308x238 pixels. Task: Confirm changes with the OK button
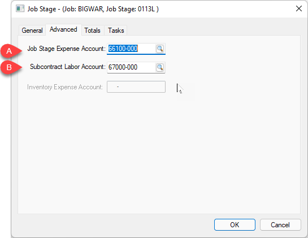[x=235, y=224]
